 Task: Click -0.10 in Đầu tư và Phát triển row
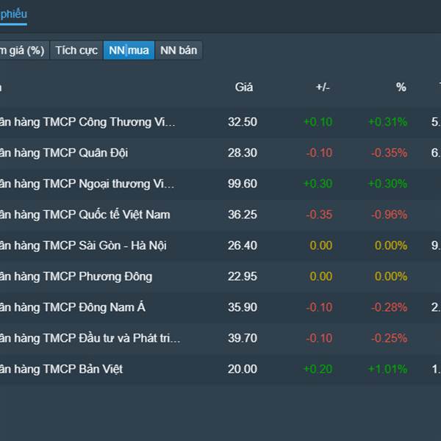319,338
